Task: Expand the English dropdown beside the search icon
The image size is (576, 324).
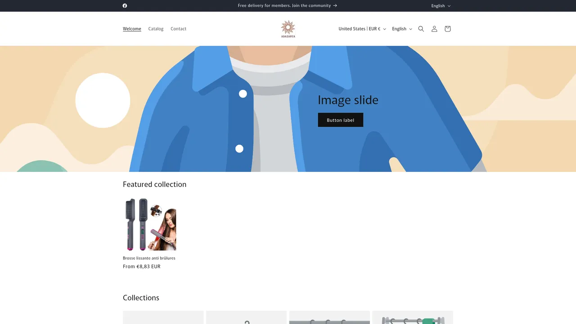Action: click(x=402, y=29)
